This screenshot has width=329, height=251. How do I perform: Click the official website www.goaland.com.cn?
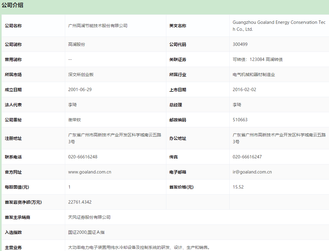pyautogui.click(x=90, y=172)
